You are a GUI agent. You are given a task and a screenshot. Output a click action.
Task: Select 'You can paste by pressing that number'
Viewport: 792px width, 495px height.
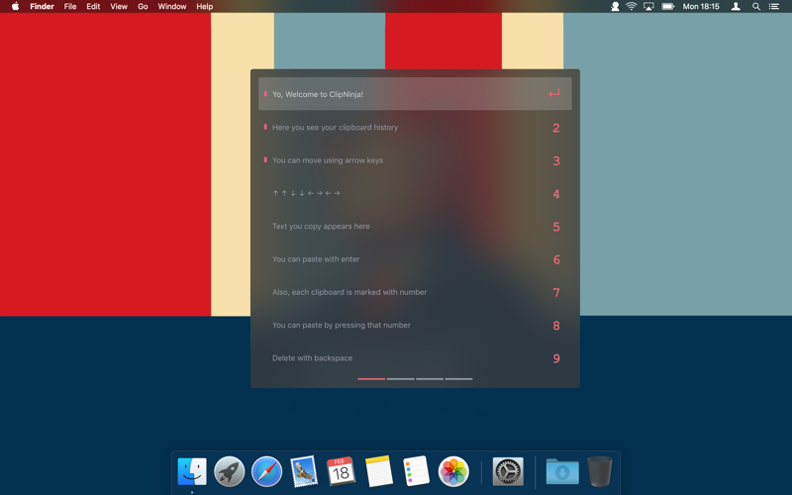415,325
